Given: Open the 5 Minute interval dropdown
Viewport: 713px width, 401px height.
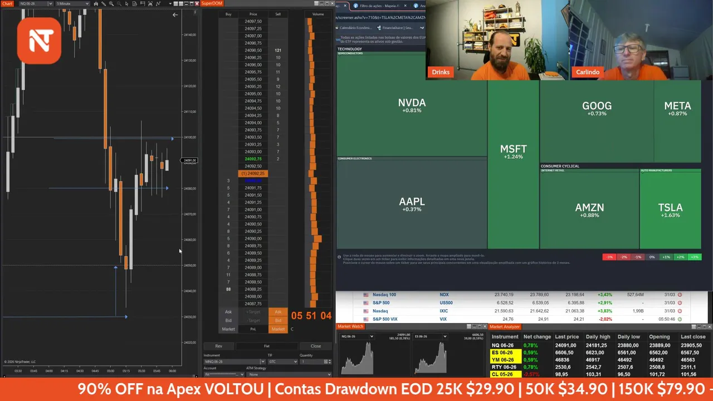Looking at the screenshot, I should 72,4.
